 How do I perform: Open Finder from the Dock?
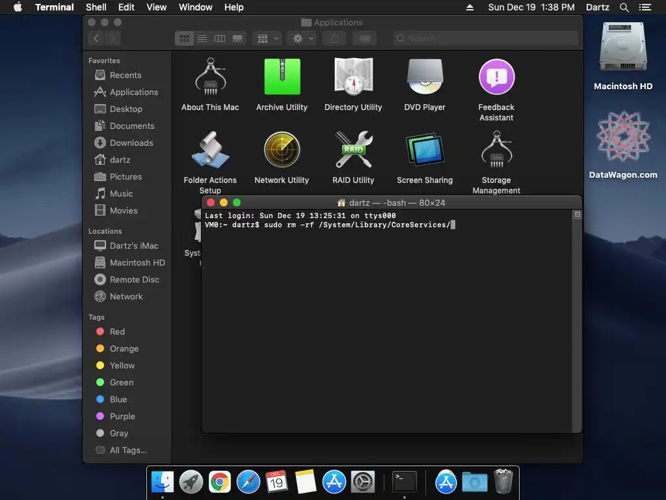(162, 482)
